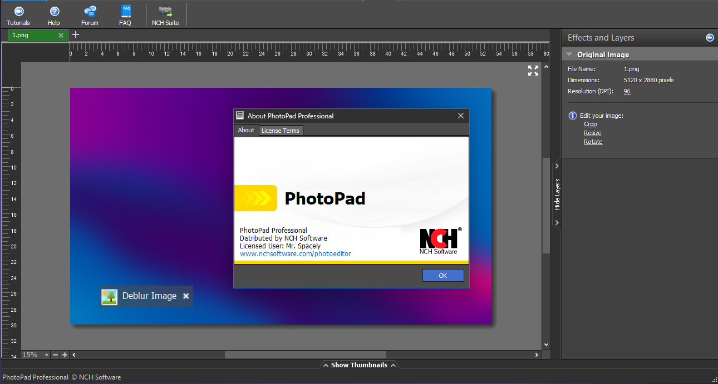Click the video icon in Effects and Layers header
This screenshot has width=718, height=384.
(710, 38)
